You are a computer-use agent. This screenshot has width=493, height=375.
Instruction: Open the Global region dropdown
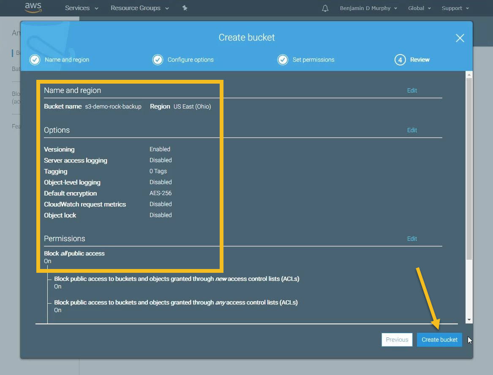(419, 8)
